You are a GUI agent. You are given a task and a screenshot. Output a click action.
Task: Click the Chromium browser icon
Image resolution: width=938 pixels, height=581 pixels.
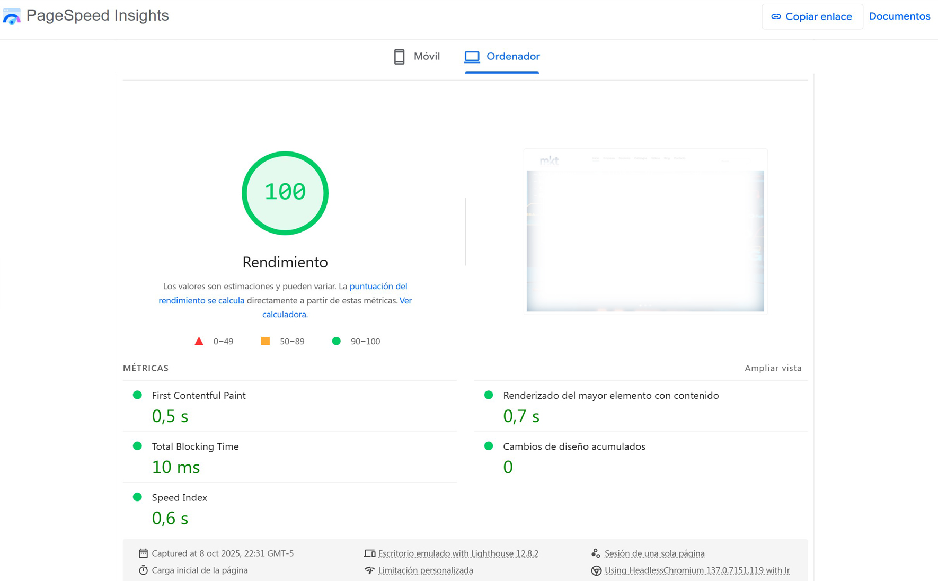pyautogui.click(x=596, y=570)
